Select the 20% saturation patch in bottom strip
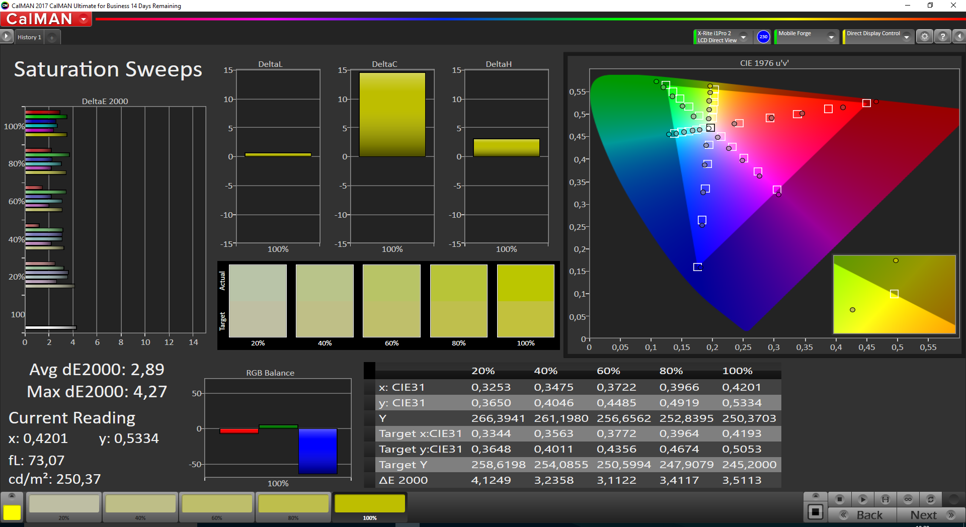 coord(64,507)
